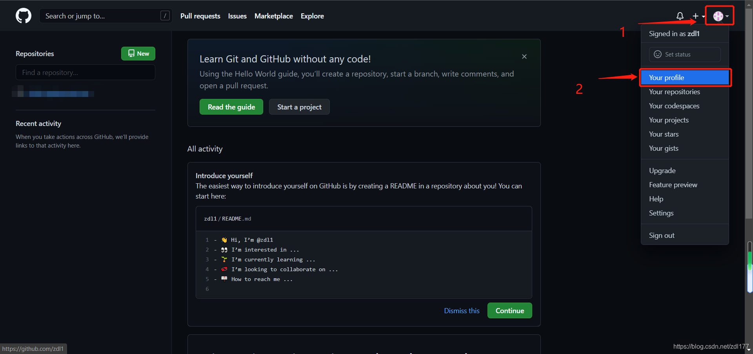Open Your gists
The height and width of the screenshot is (354, 753).
[x=685, y=148]
